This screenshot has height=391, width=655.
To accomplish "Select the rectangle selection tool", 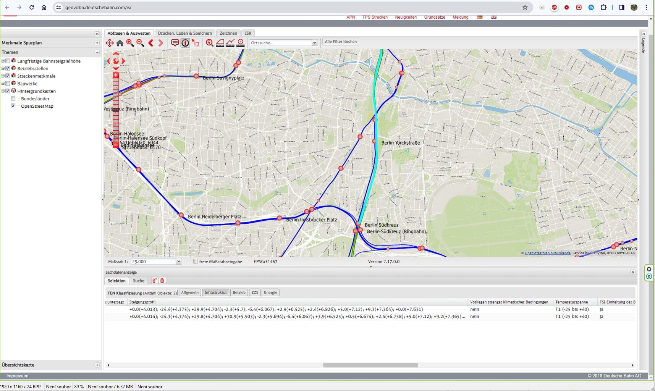I will 196,43.
